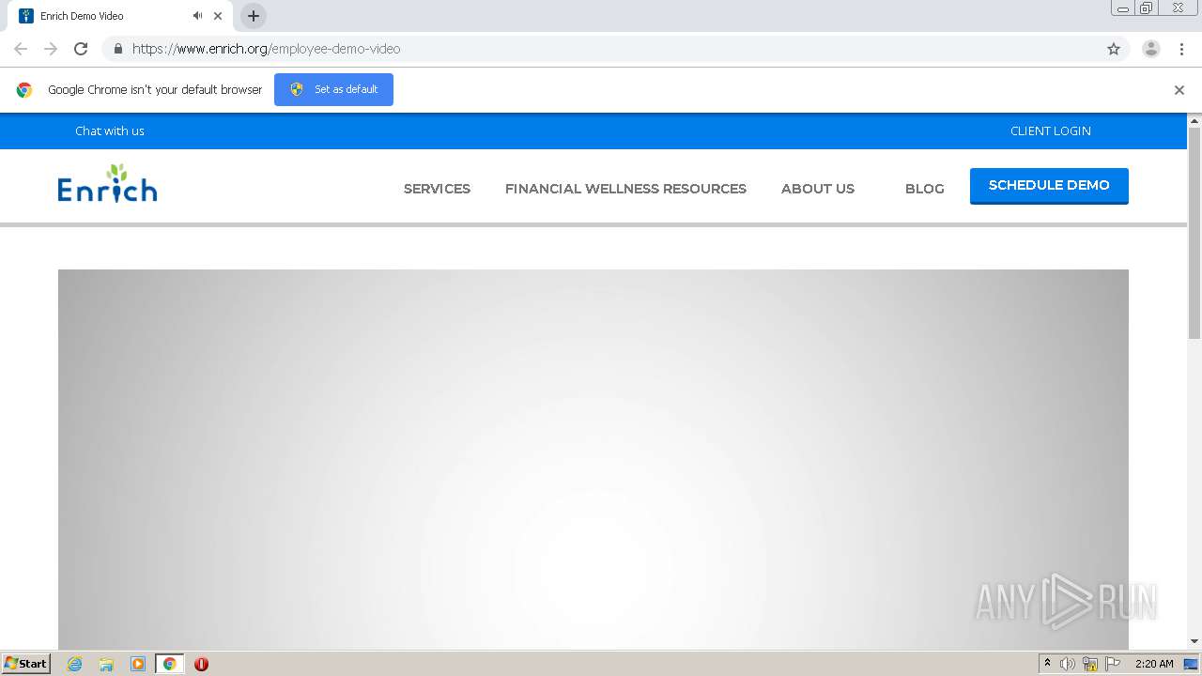Image resolution: width=1202 pixels, height=676 pixels.
Task: Open the Chat with us link
Action: [x=110, y=131]
